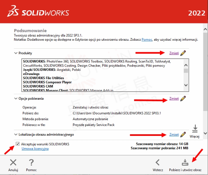Screen dimensions: 208x175
Task: Open Zmień link for Lokalizacja obrazu
Action: 174,135
